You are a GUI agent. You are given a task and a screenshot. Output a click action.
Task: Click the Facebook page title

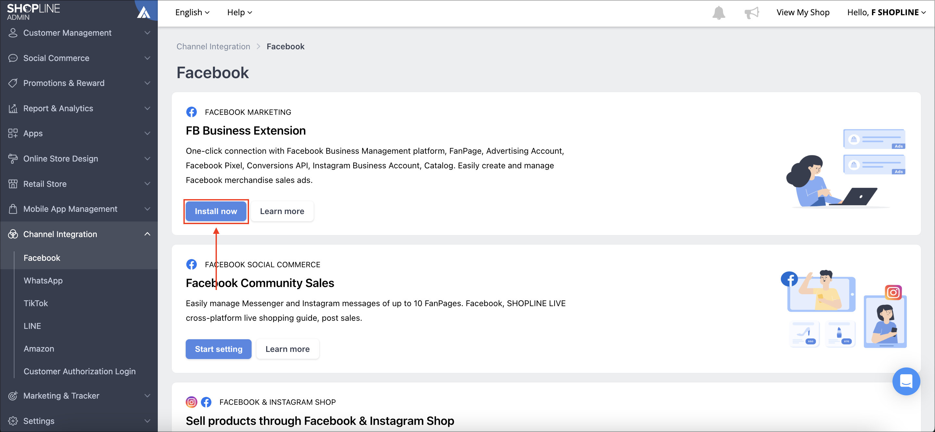click(x=213, y=73)
